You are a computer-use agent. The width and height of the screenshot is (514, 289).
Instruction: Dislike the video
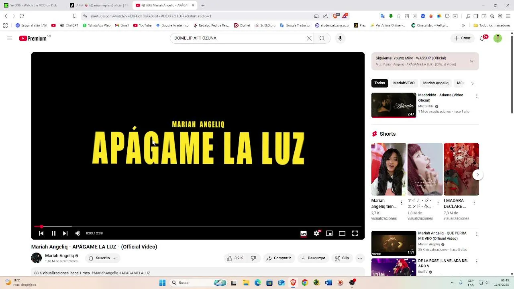(253, 258)
